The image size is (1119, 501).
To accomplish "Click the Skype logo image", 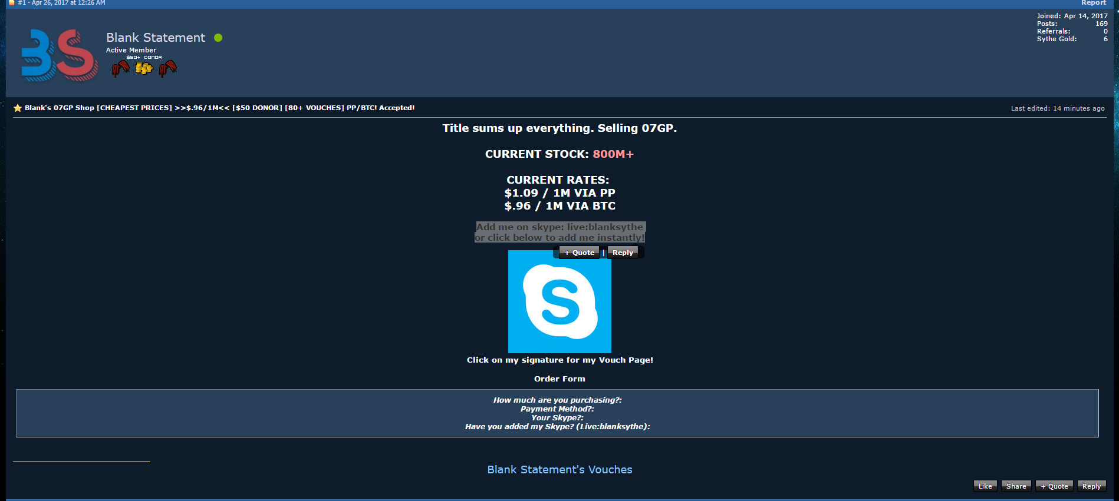I will (559, 301).
